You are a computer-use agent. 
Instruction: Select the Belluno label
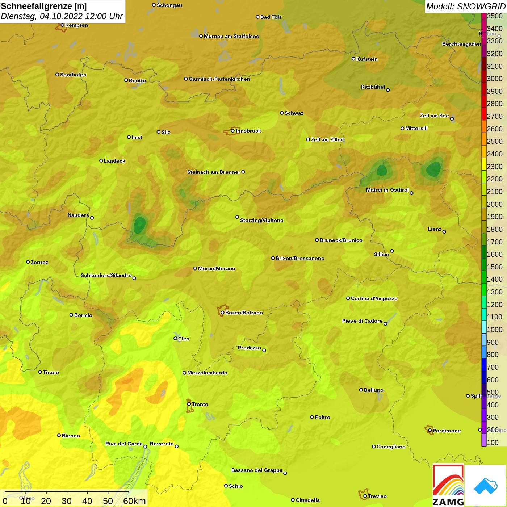[x=374, y=390]
